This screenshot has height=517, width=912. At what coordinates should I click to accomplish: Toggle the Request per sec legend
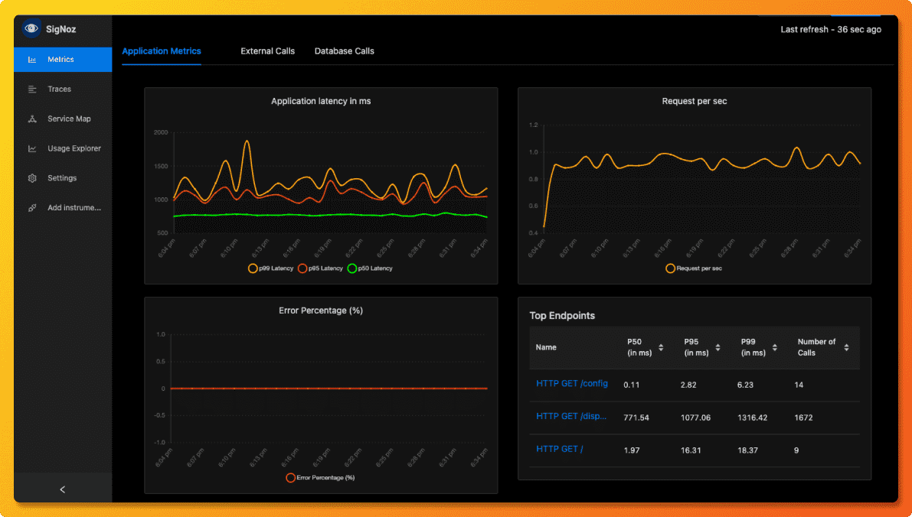click(694, 268)
